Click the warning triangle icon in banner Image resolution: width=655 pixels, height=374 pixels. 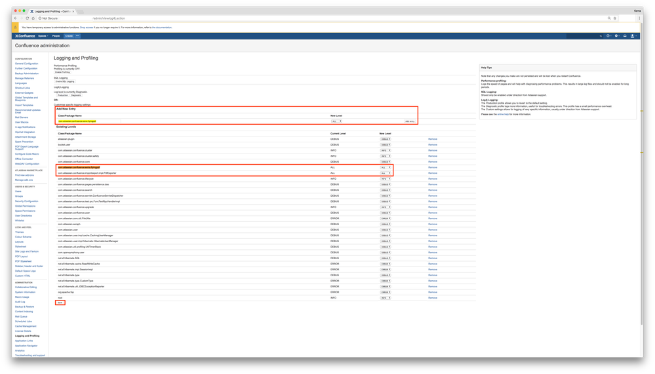tap(16, 28)
